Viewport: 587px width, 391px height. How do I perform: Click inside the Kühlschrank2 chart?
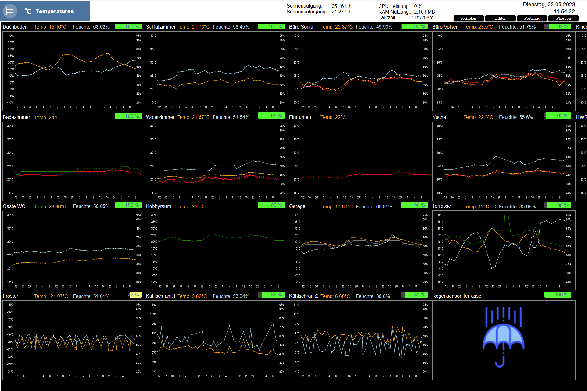pos(360,340)
